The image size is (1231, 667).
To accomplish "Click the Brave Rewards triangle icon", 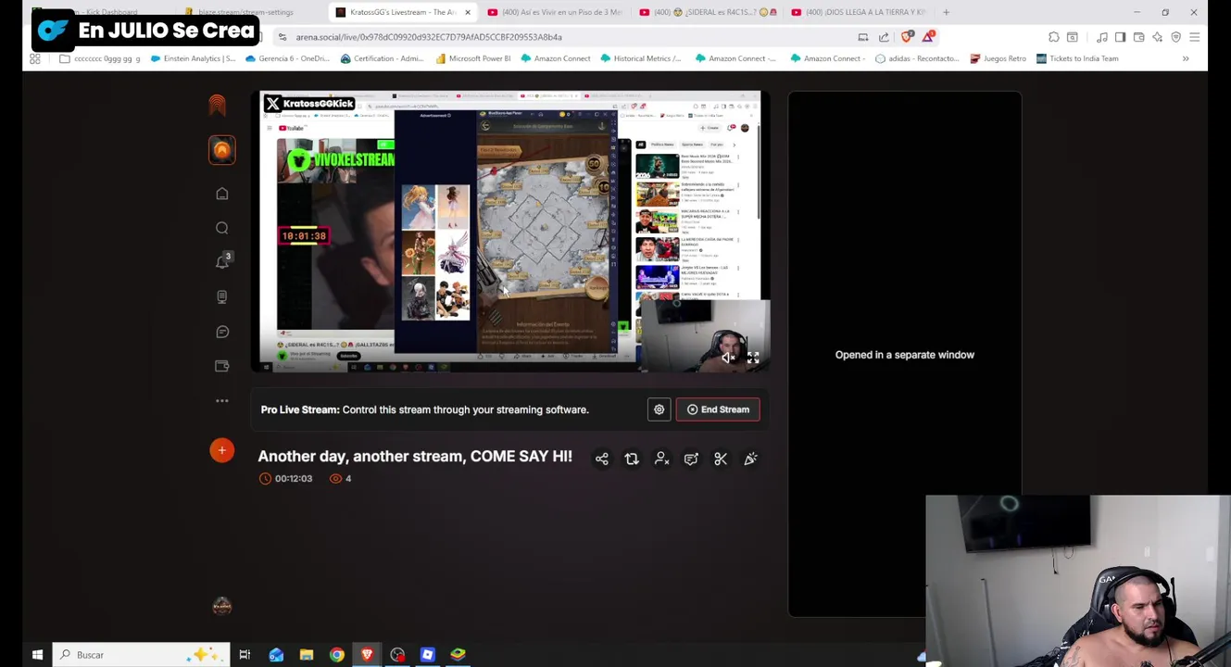I will tap(927, 37).
